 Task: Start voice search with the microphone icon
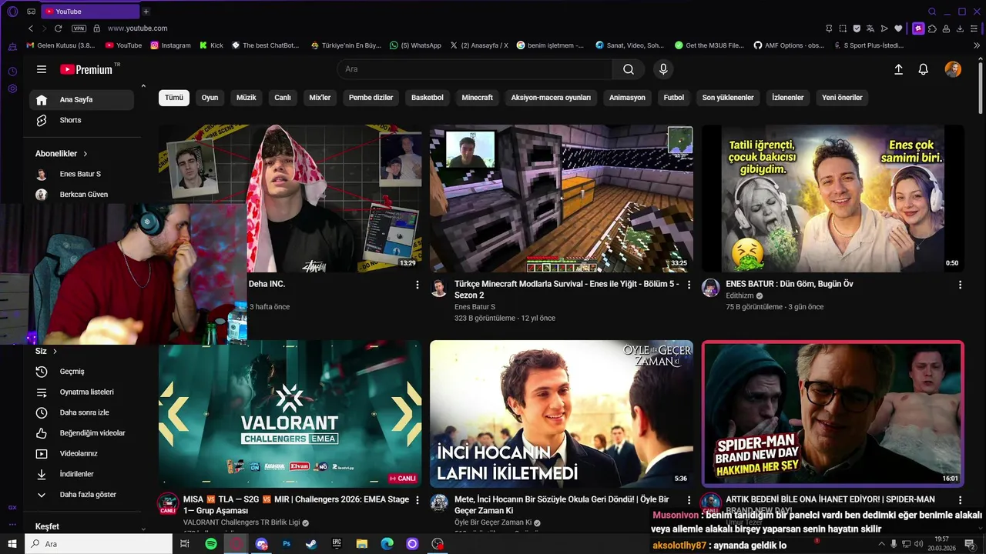(663, 69)
